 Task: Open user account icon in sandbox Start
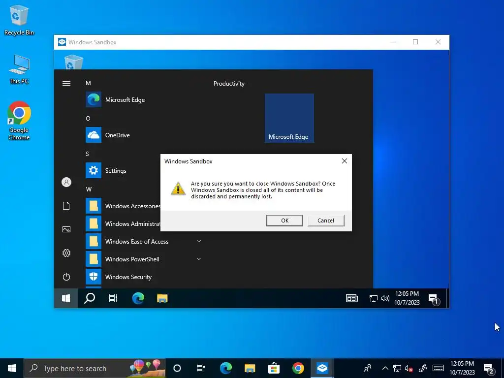click(66, 182)
